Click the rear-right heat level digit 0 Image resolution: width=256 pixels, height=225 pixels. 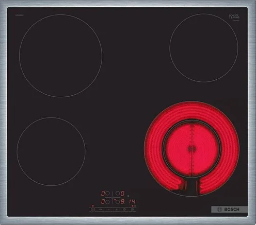pyautogui.click(x=122, y=193)
